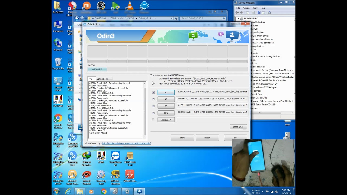
Task: Launch the InfinityBox BEST shortcut
Action: pos(58,158)
